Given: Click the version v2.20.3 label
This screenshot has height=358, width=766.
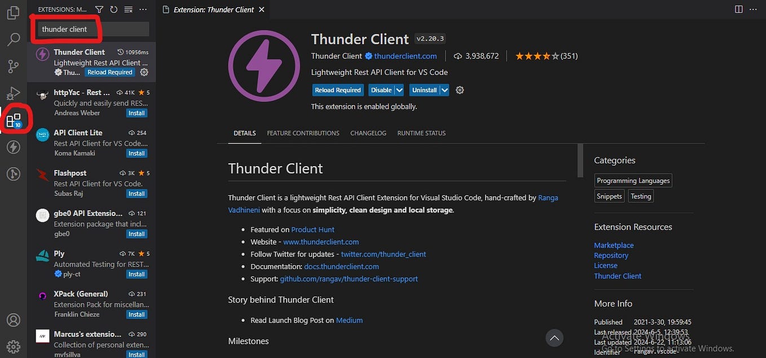Looking at the screenshot, I should (430, 39).
